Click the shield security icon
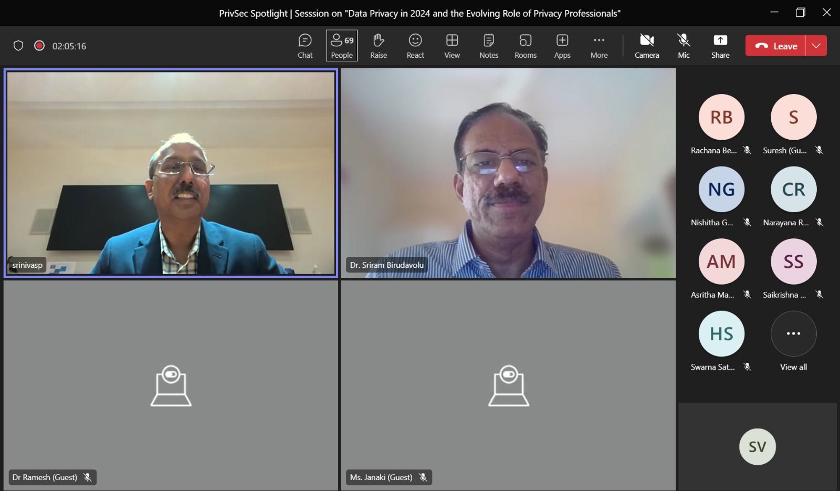The width and height of the screenshot is (840, 491). (x=18, y=46)
